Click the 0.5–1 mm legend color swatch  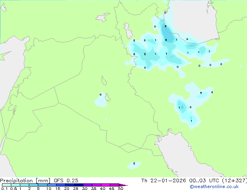(16, 185)
